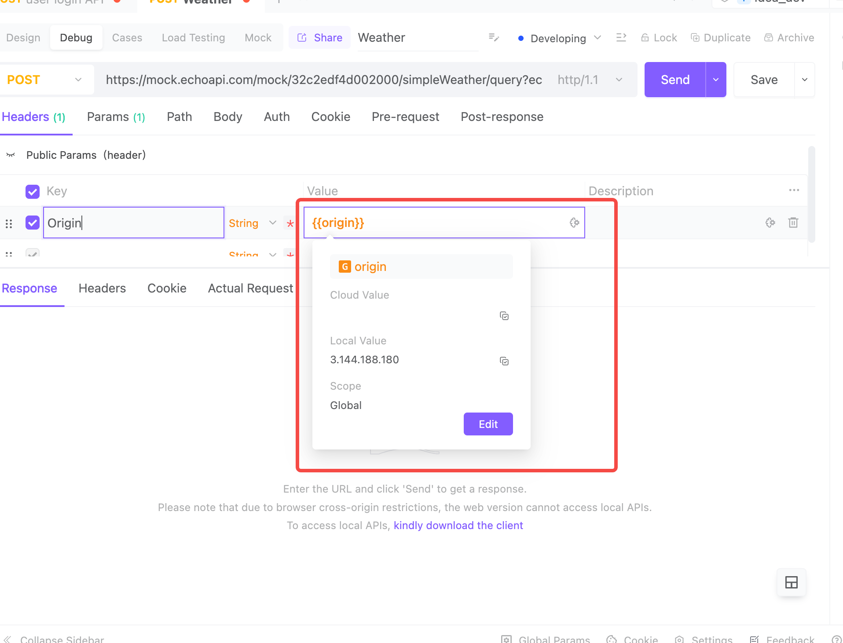Viewport: 843px width, 643px height.
Task: Open the Pre-request tab
Action: (x=406, y=117)
